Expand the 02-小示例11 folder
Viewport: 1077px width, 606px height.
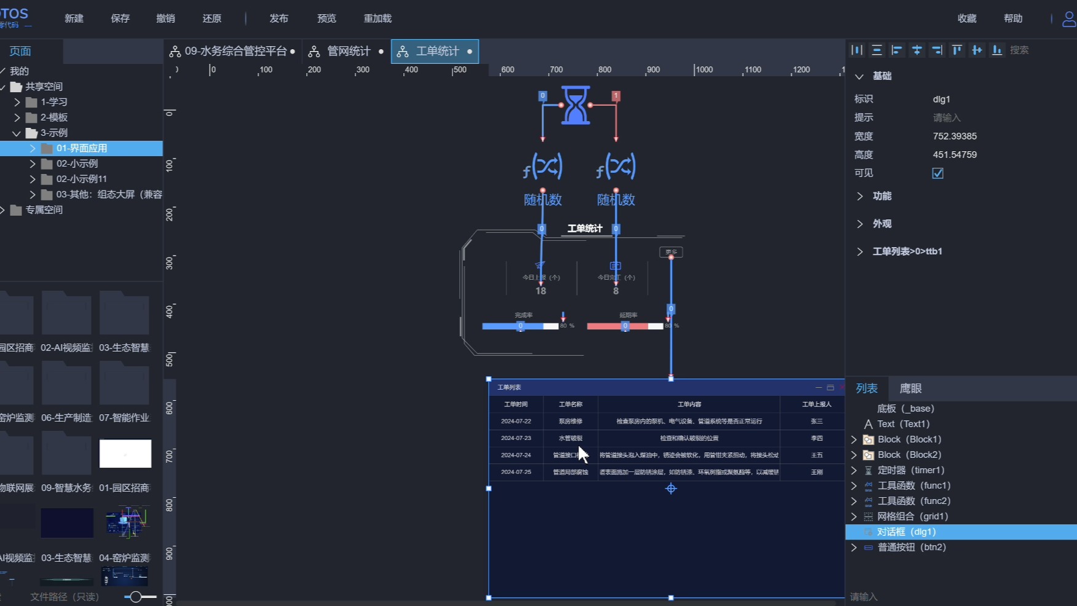point(33,179)
